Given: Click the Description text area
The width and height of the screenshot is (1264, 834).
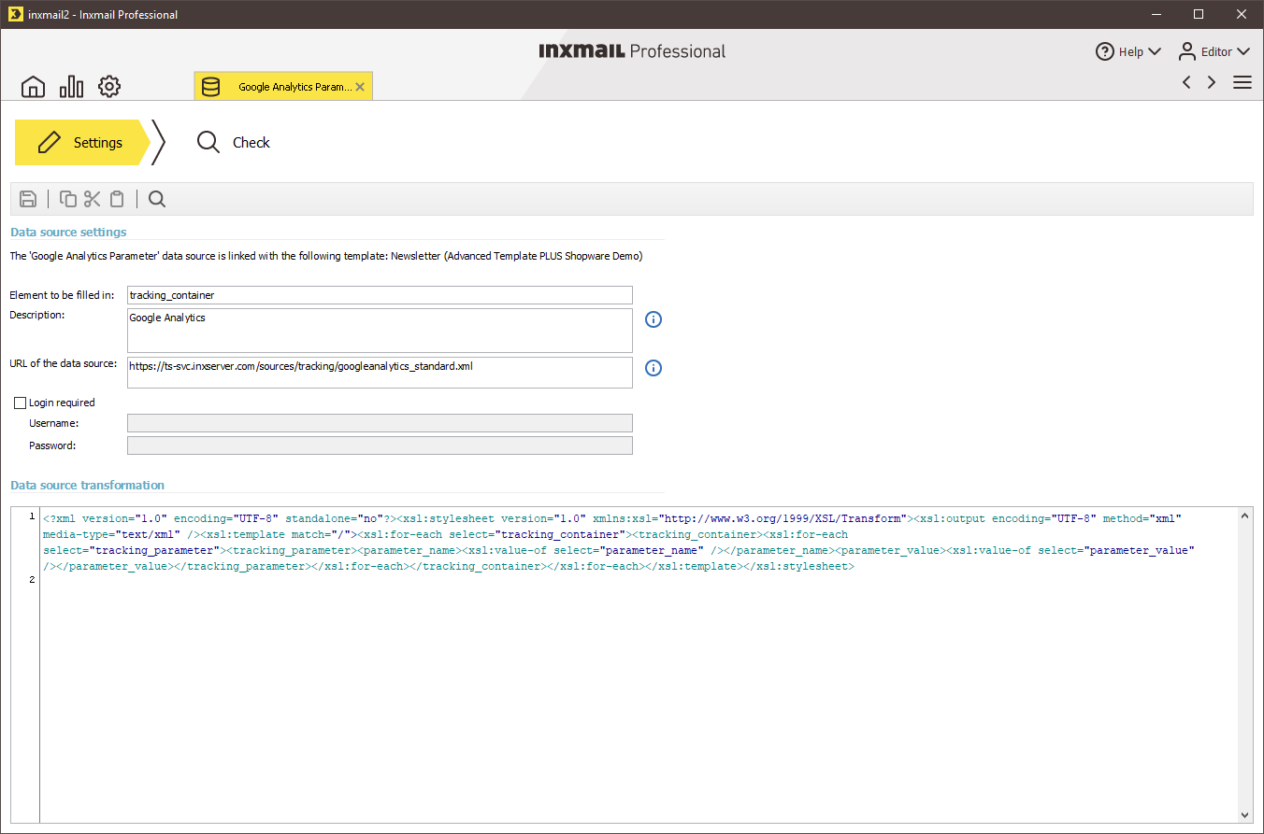Looking at the screenshot, I should 380,331.
